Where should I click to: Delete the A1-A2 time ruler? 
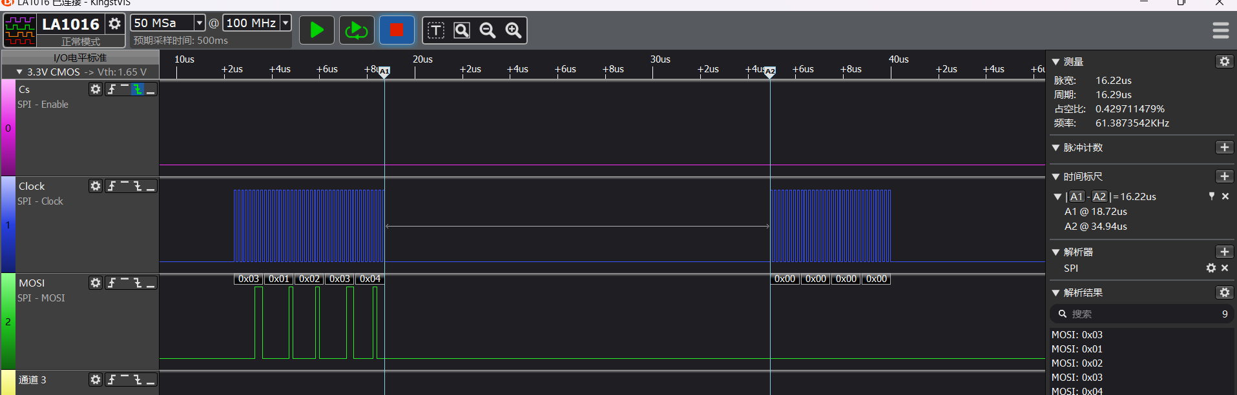[1225, 196]
